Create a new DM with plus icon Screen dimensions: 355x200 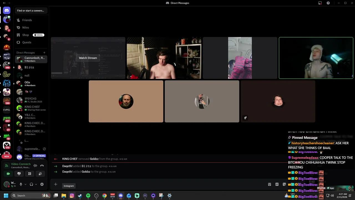pos(44,52)
